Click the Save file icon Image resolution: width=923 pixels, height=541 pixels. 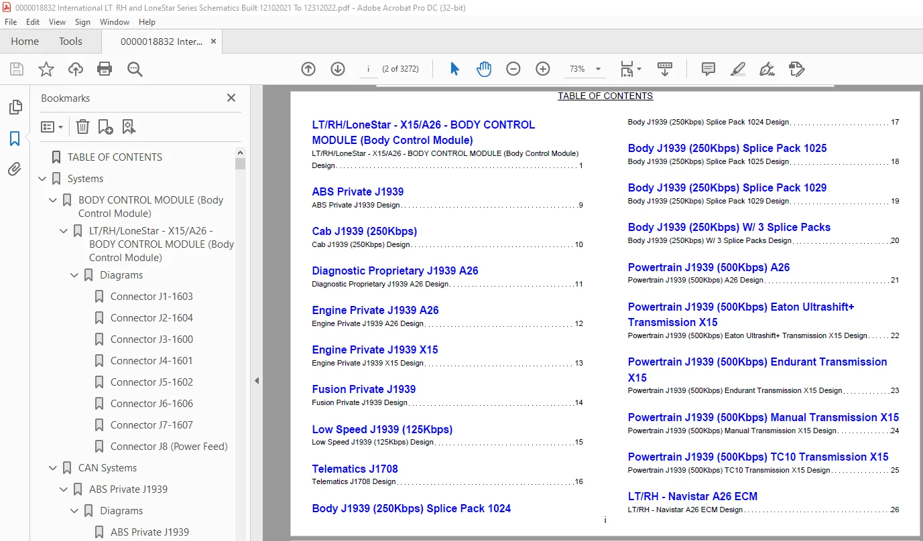[x=17, y=69]
